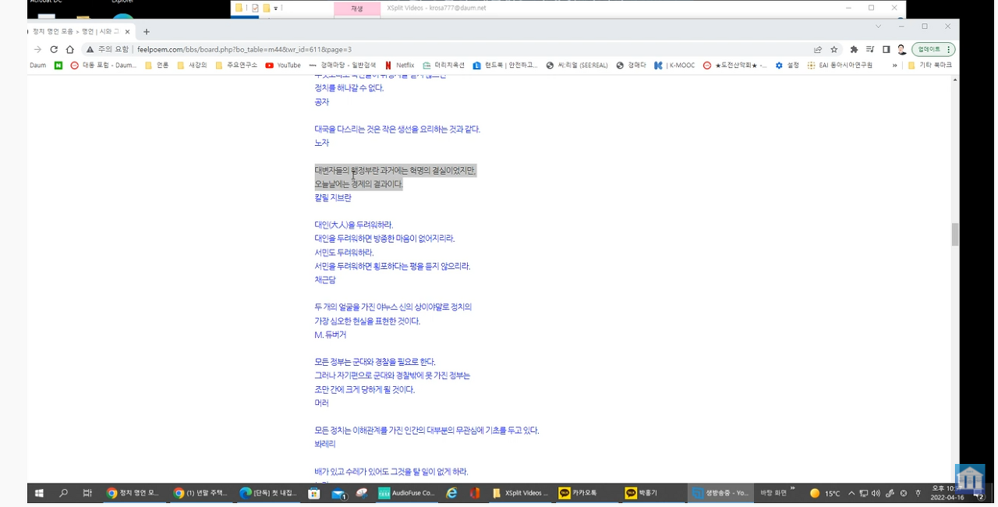Open the '주요연구소' bookmark folder
The image size is (998, 507).
coord(236,66)
